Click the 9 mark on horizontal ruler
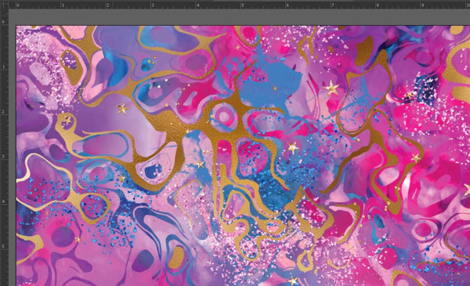The width and height of the screenshot is (470, 286). pos(423,5)
